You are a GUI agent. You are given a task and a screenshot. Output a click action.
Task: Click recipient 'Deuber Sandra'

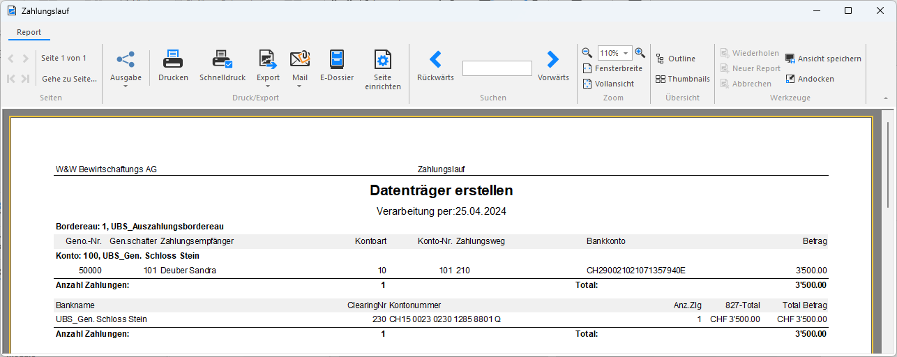coord(188,271)
